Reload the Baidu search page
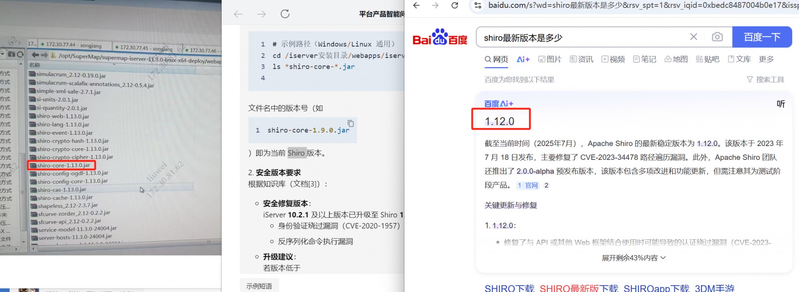This screenshot has width=799, height=292. (455, 5)
